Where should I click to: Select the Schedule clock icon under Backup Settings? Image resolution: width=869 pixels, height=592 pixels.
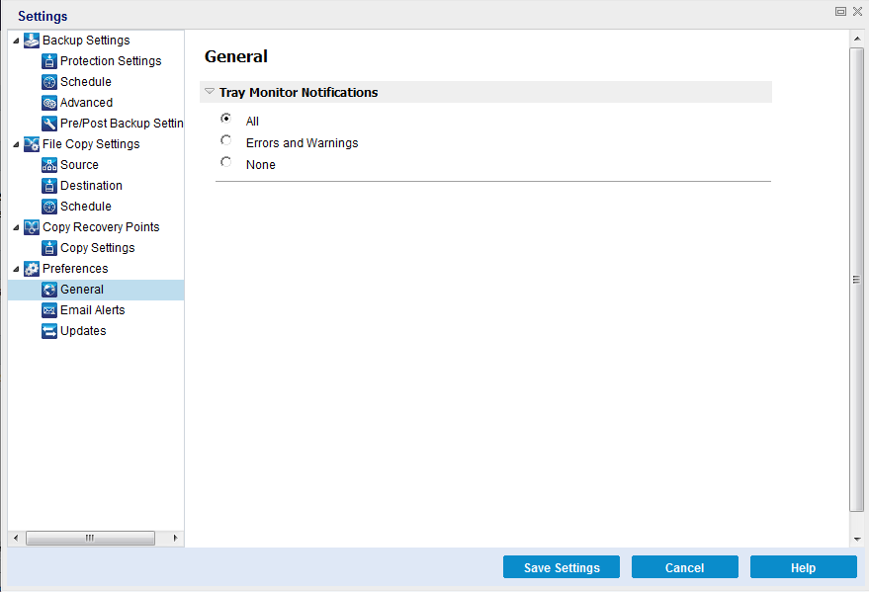(x=48, y=81)
